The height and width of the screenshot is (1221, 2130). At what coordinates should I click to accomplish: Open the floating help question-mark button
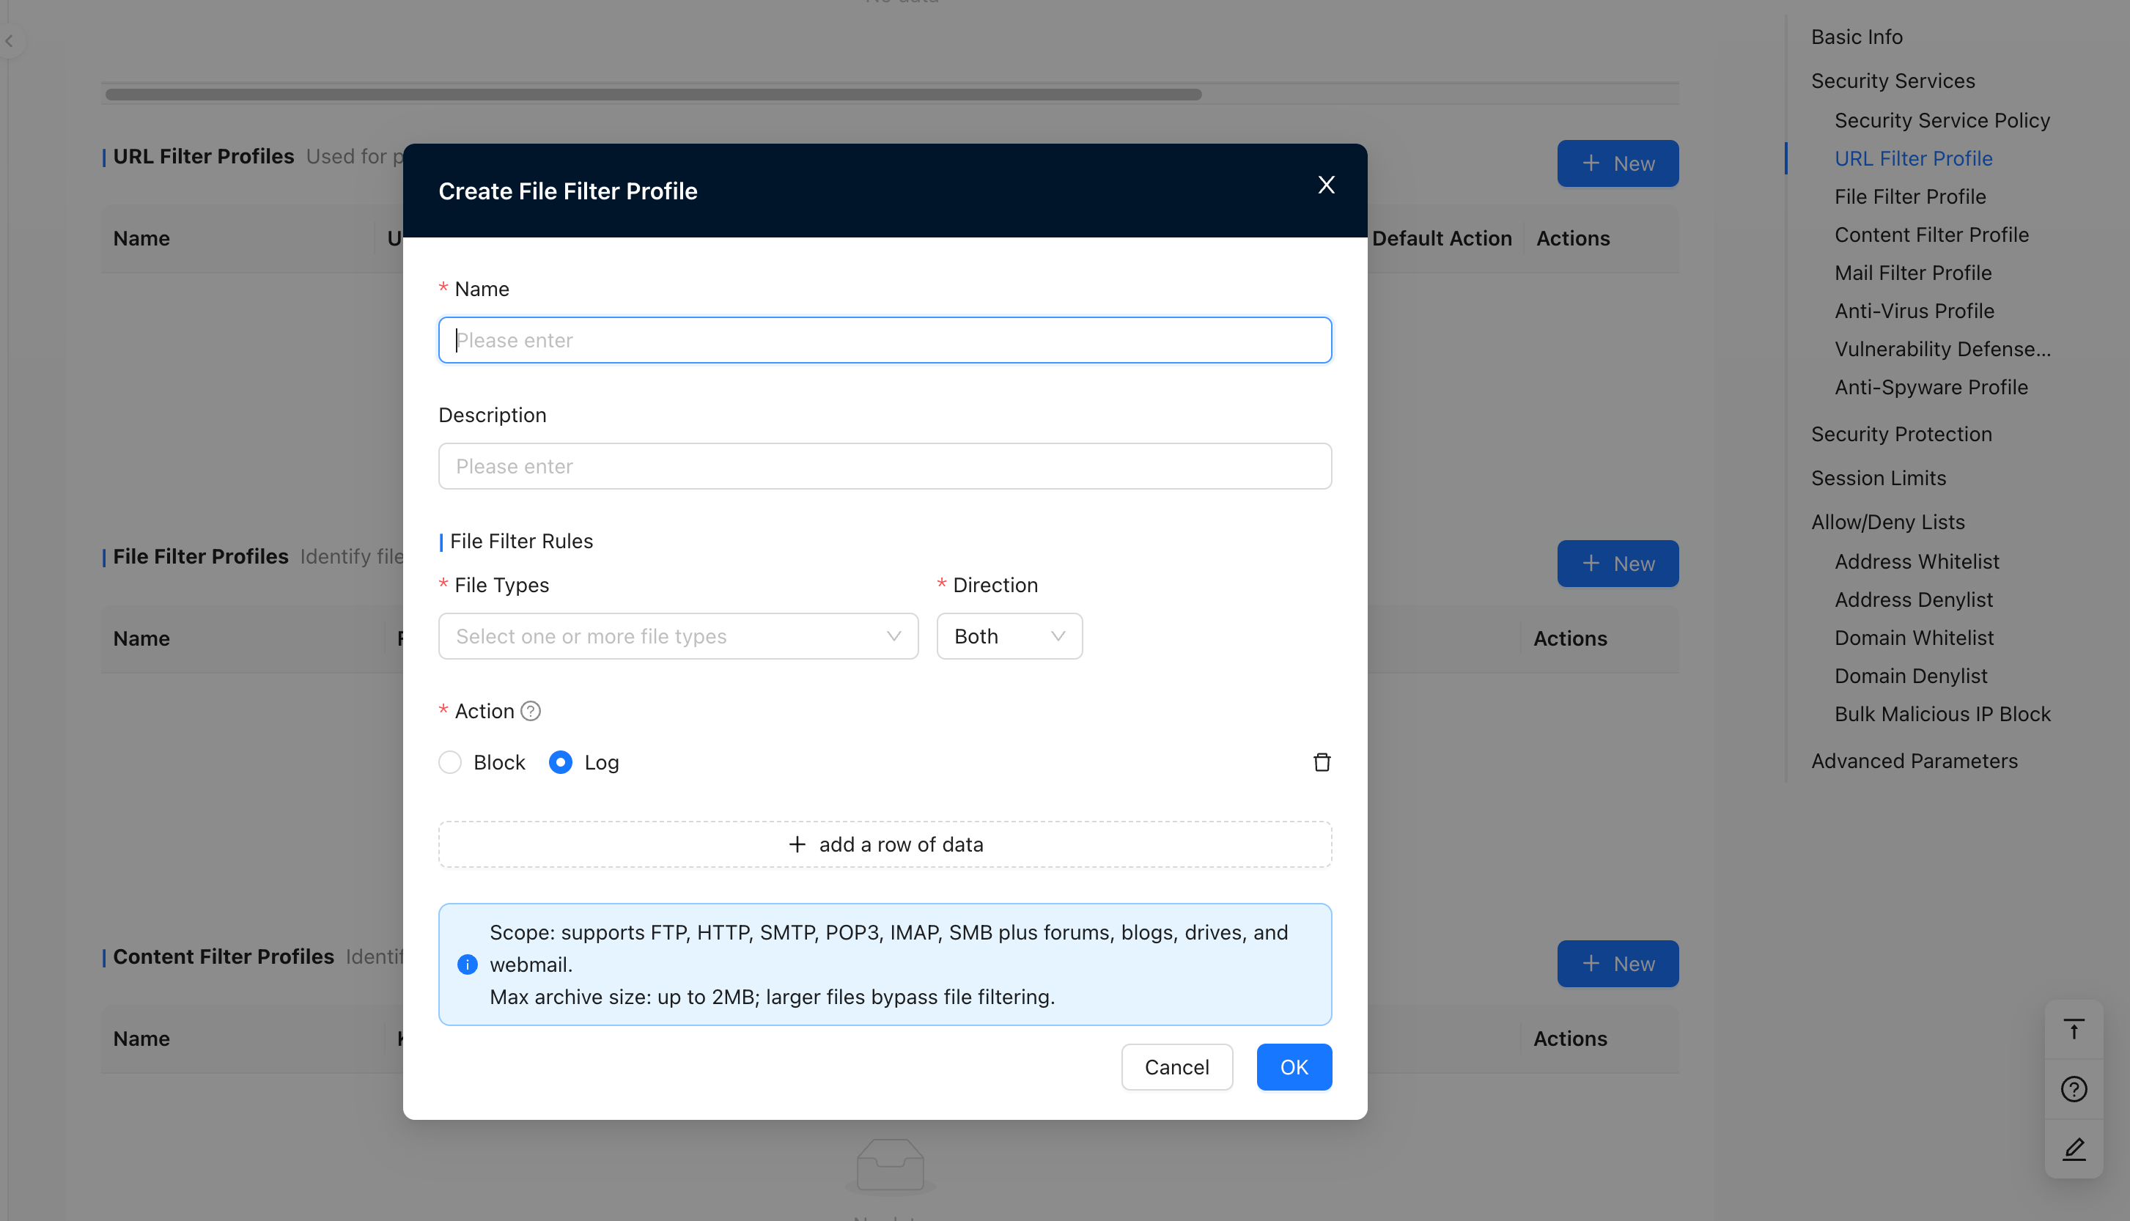tap(2074, 1088)
